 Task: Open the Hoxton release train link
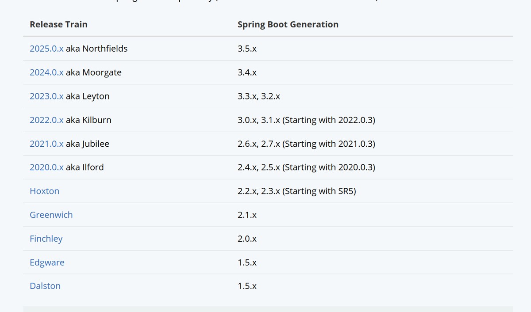(x=44, y=191)
